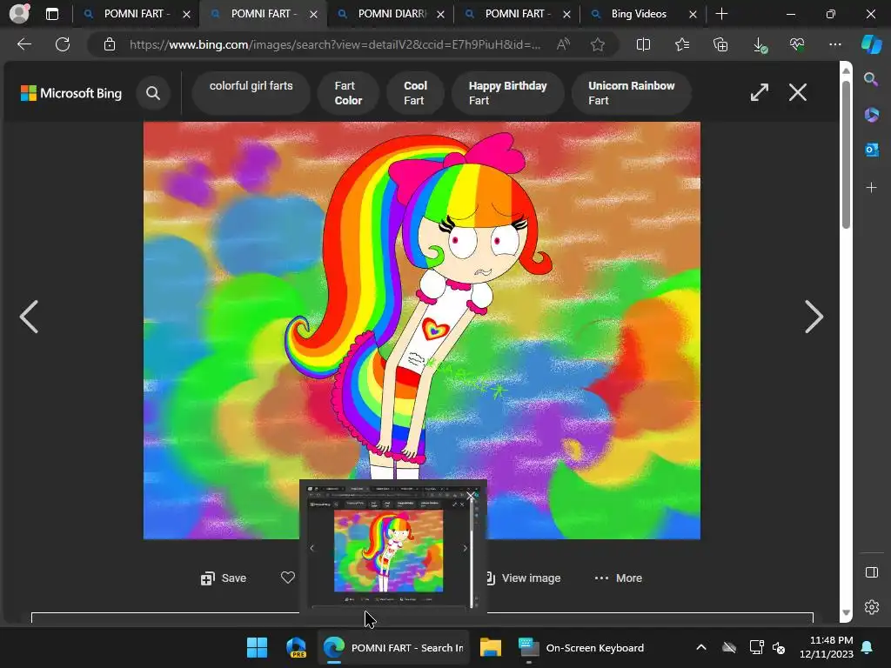This screenshot has height=668, width=891.
Task: Open the Edge profile avatar
Action: click(19, 14)
